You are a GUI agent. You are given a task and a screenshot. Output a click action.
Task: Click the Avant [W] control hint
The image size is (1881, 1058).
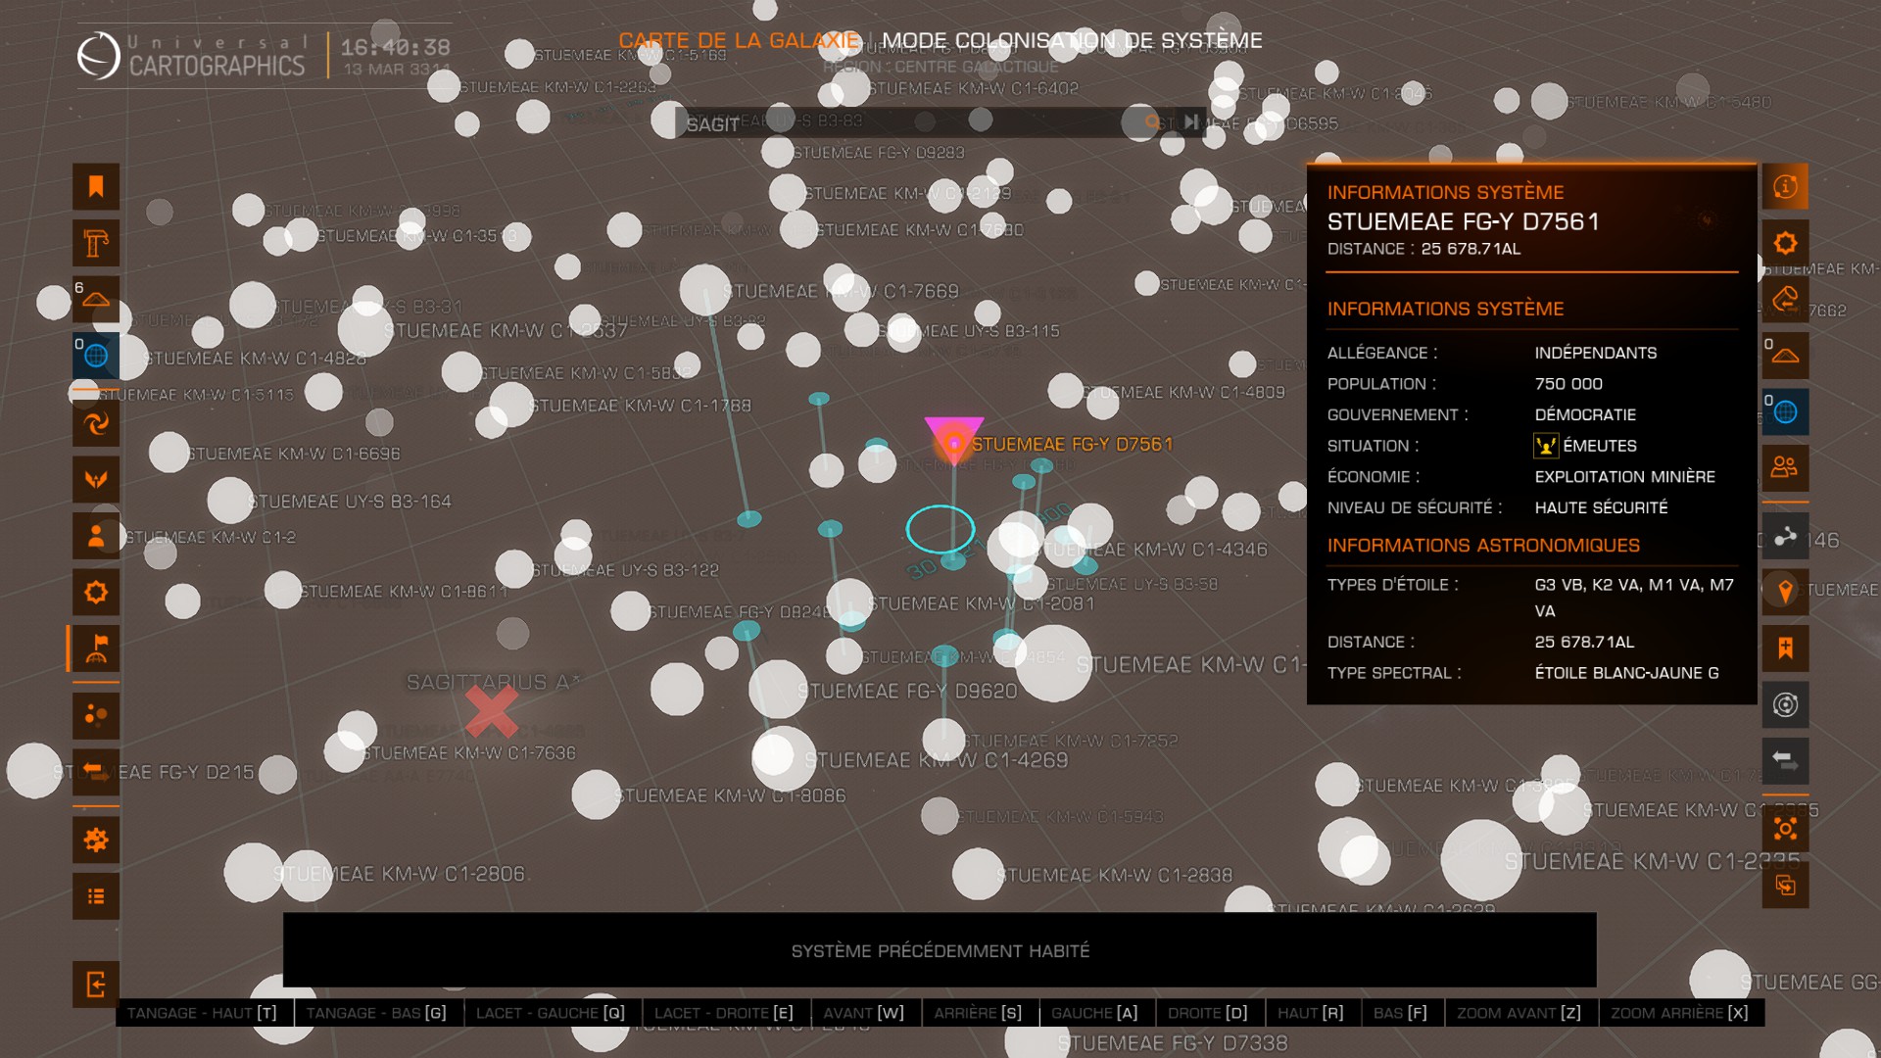(x=864, y=1013)
